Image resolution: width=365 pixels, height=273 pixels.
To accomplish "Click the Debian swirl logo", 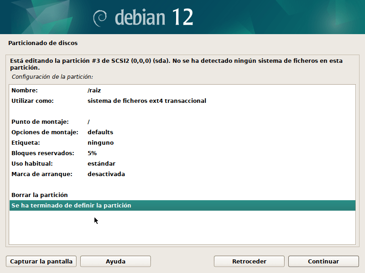I will click(x=100, y=18).
